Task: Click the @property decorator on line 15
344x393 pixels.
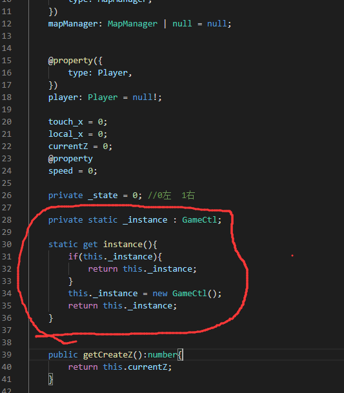Action: [x=70, y=61]
